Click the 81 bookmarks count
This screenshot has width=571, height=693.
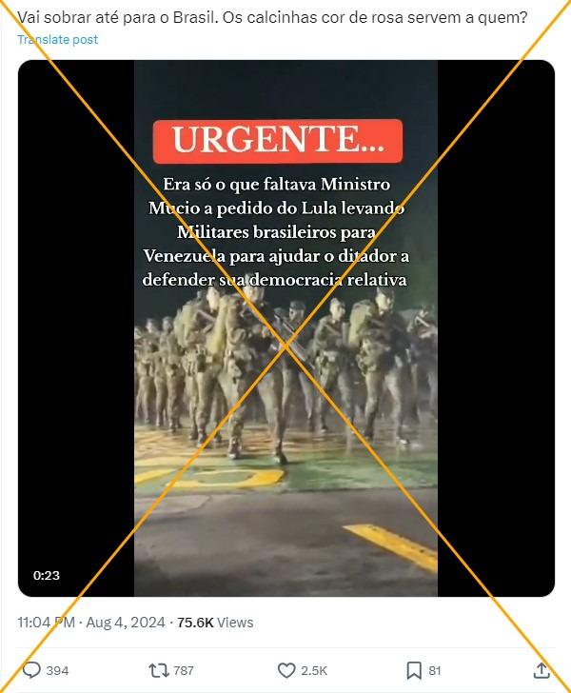(x=435, y=670)
